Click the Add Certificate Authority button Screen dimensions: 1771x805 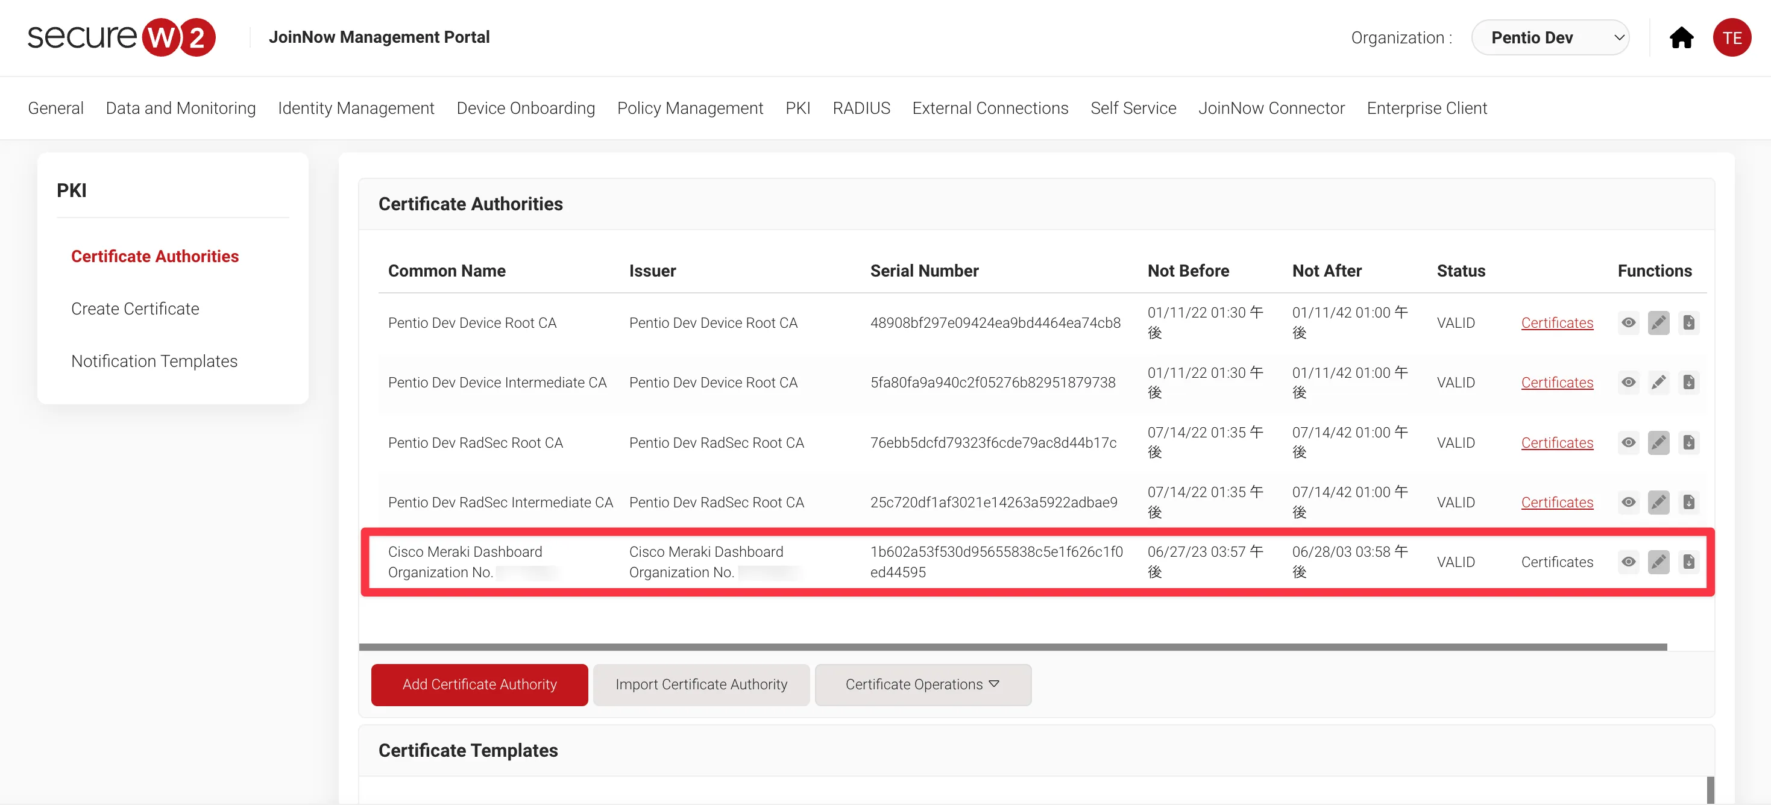[x=479, y=684]
